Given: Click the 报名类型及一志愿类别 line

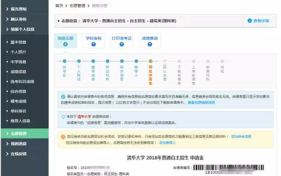Looking at the screenshot, I should [98, 174].
